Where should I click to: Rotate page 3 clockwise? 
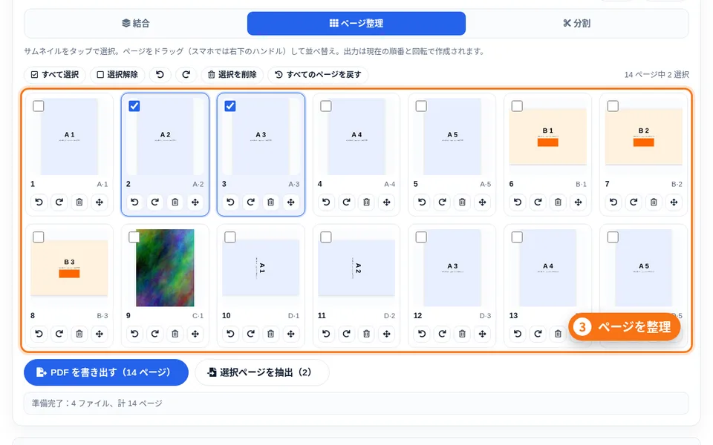[x=250, y=202]
